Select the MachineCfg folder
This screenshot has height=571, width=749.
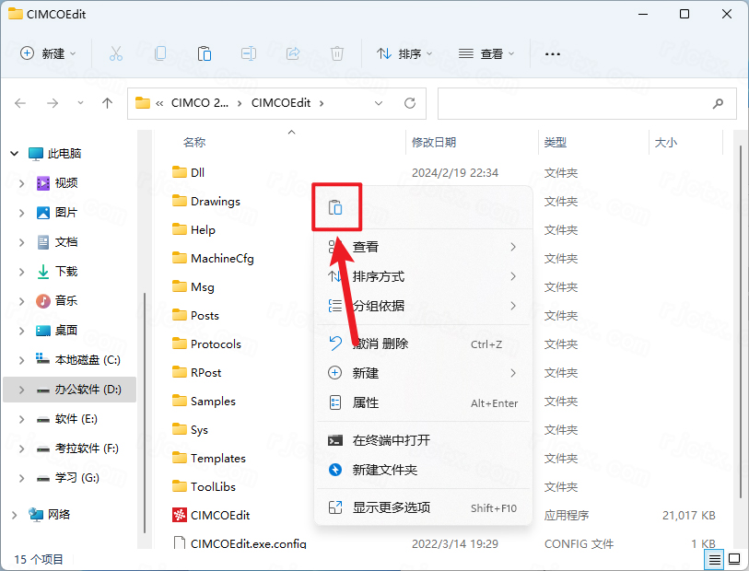point(213,258)
